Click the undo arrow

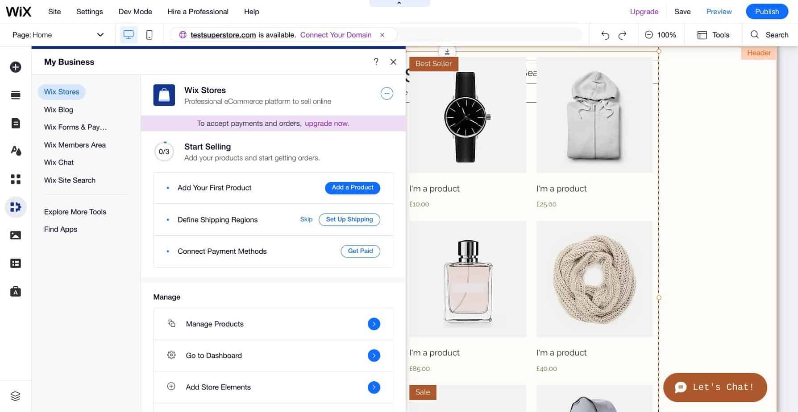point(605,35)
